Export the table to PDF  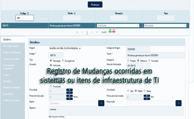pyautogui.click(x=114, y=31)
